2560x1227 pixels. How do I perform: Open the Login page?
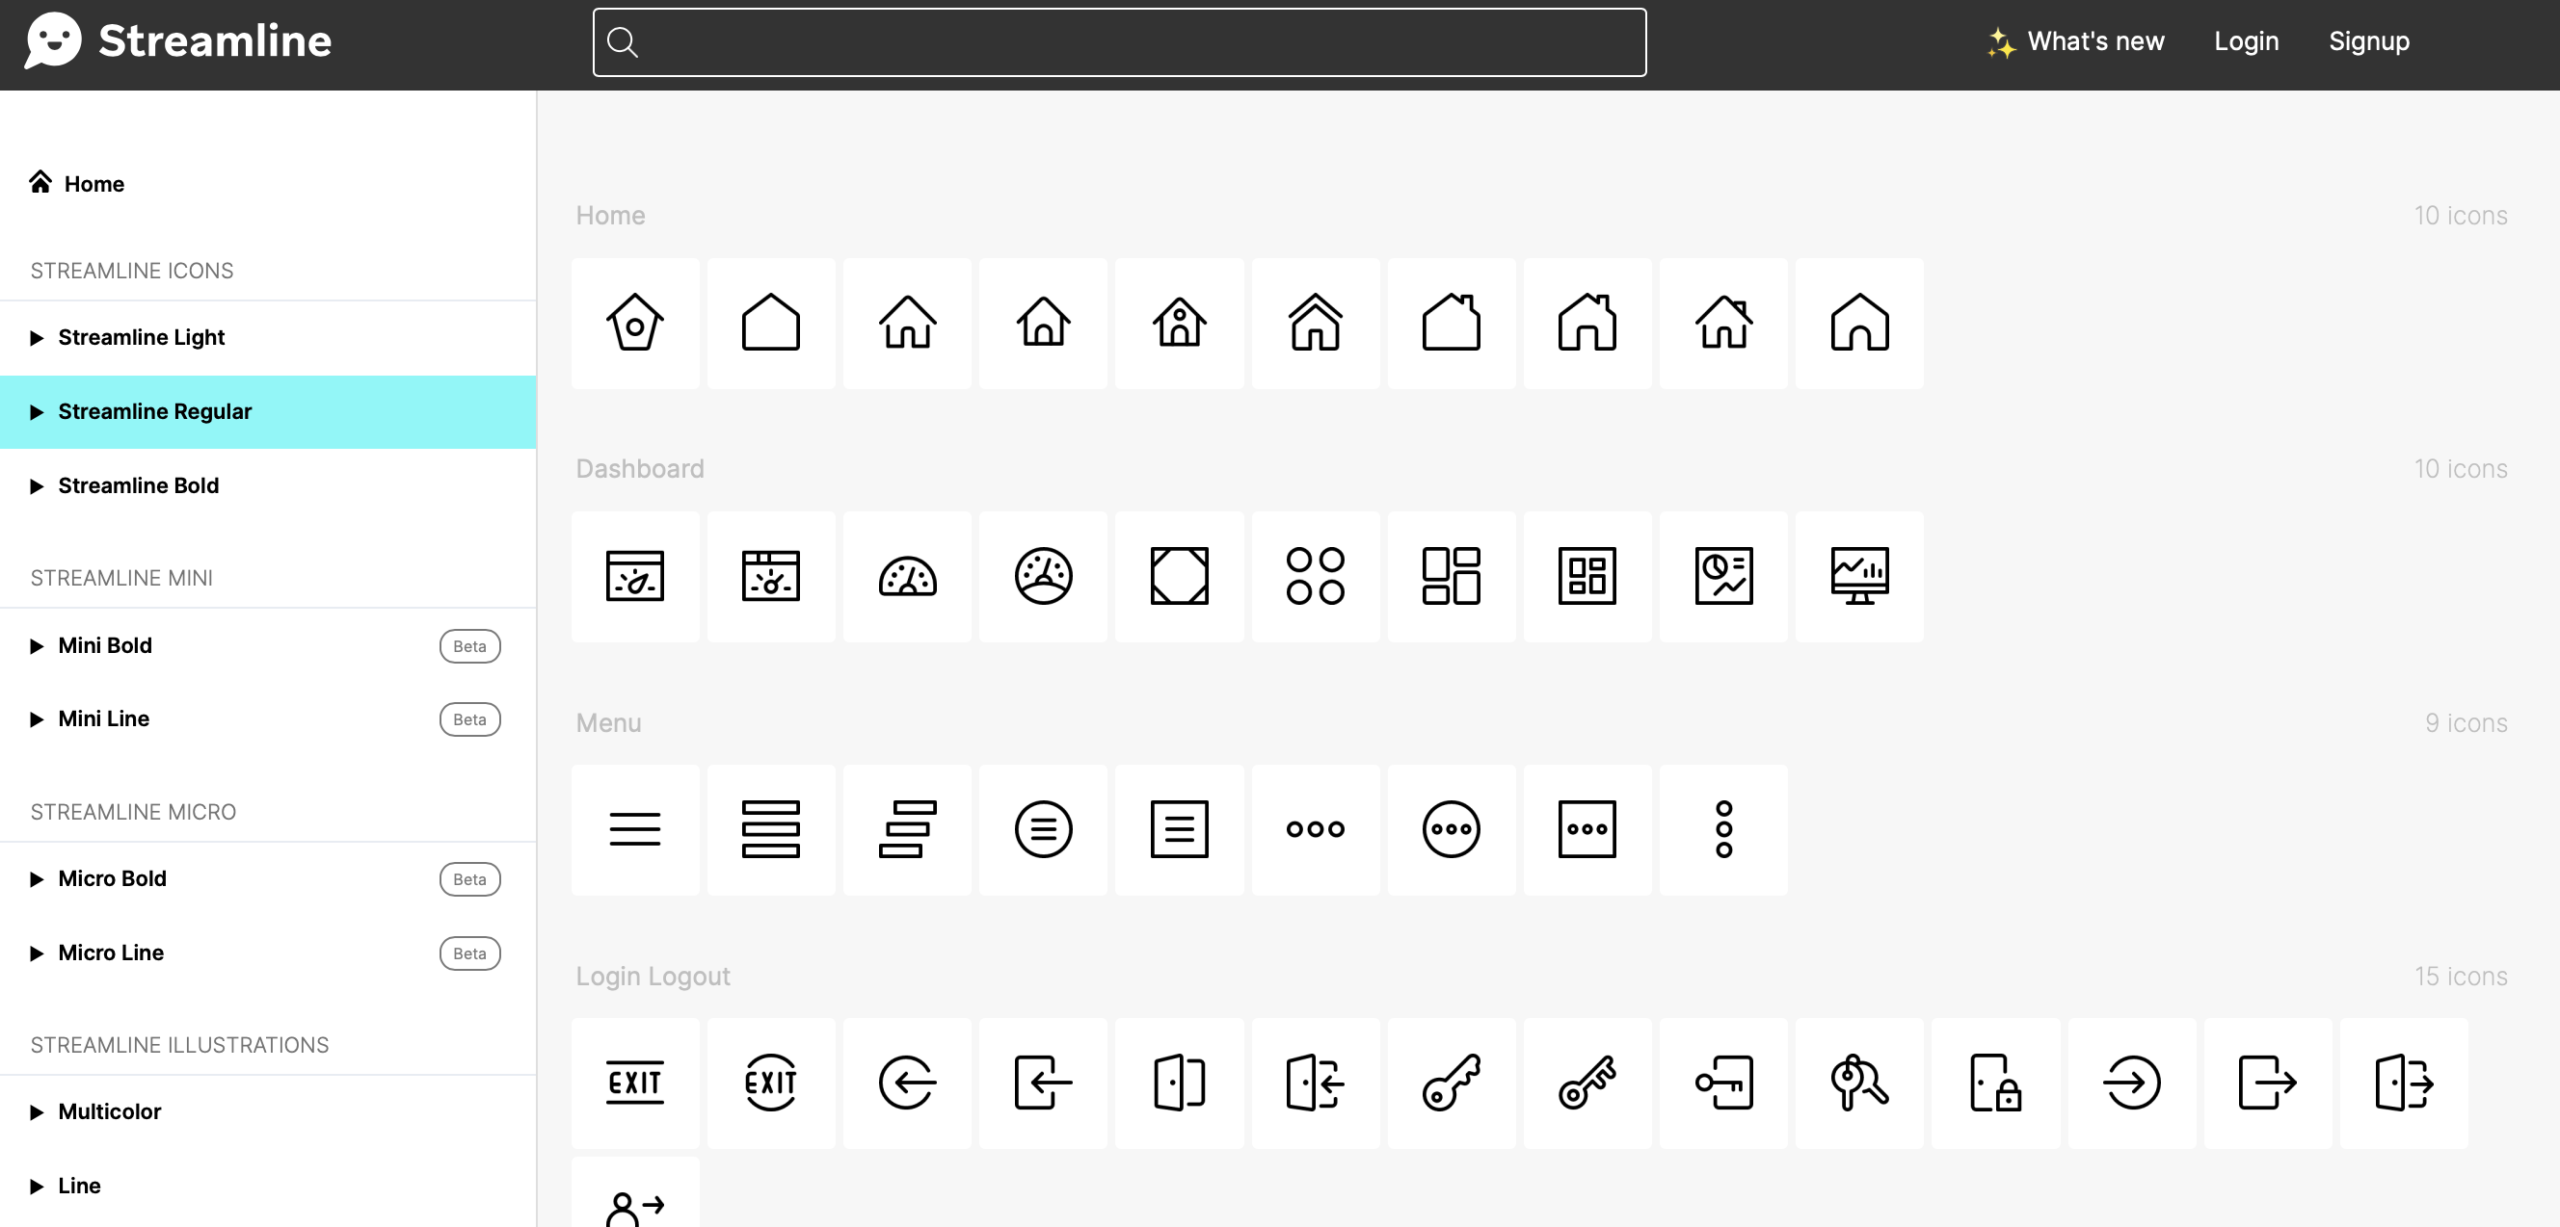click(x=2245, y=41)
